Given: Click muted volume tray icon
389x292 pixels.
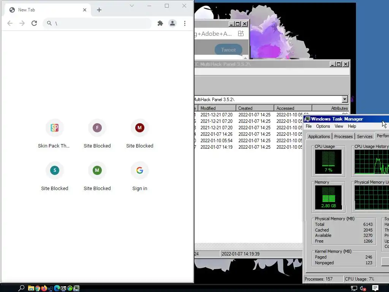Looking at the screenshot, I should pyautogui.click(x=363, y=288).
